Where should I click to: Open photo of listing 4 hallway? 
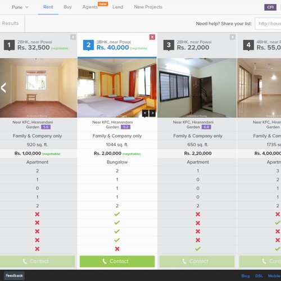click(x=259, y=88)
